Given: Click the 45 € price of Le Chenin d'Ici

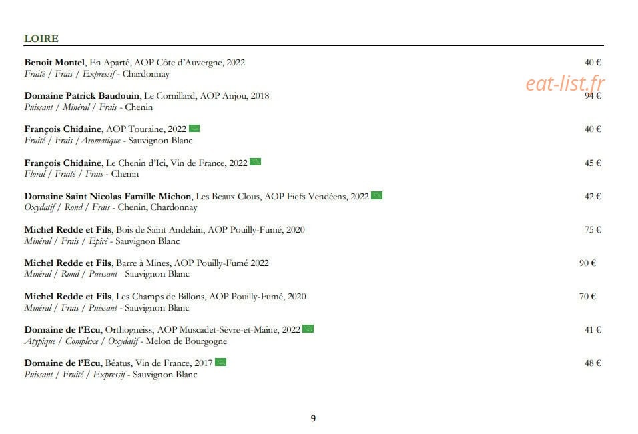Looking at the screenshot, I should [x=593, y=163].
